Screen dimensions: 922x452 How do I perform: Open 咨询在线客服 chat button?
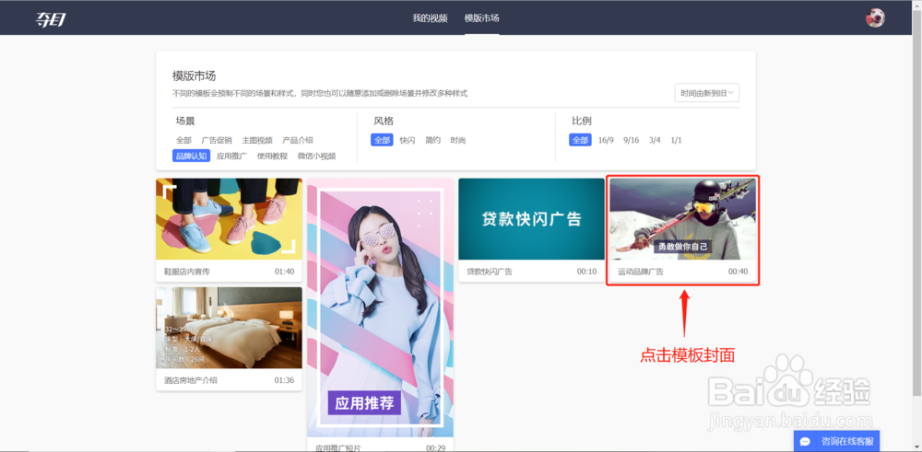(x=837, y=442)
